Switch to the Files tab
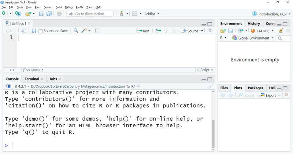293x154 pixels. [x=224, y=88]
